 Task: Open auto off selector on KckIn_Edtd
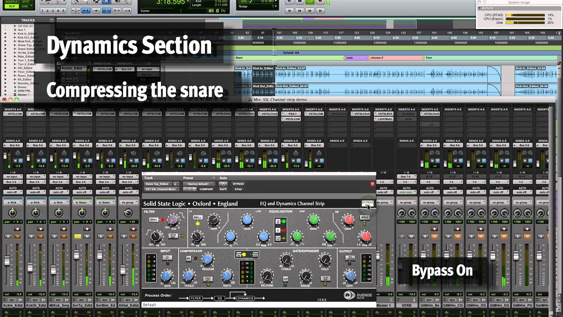[12, 192]
